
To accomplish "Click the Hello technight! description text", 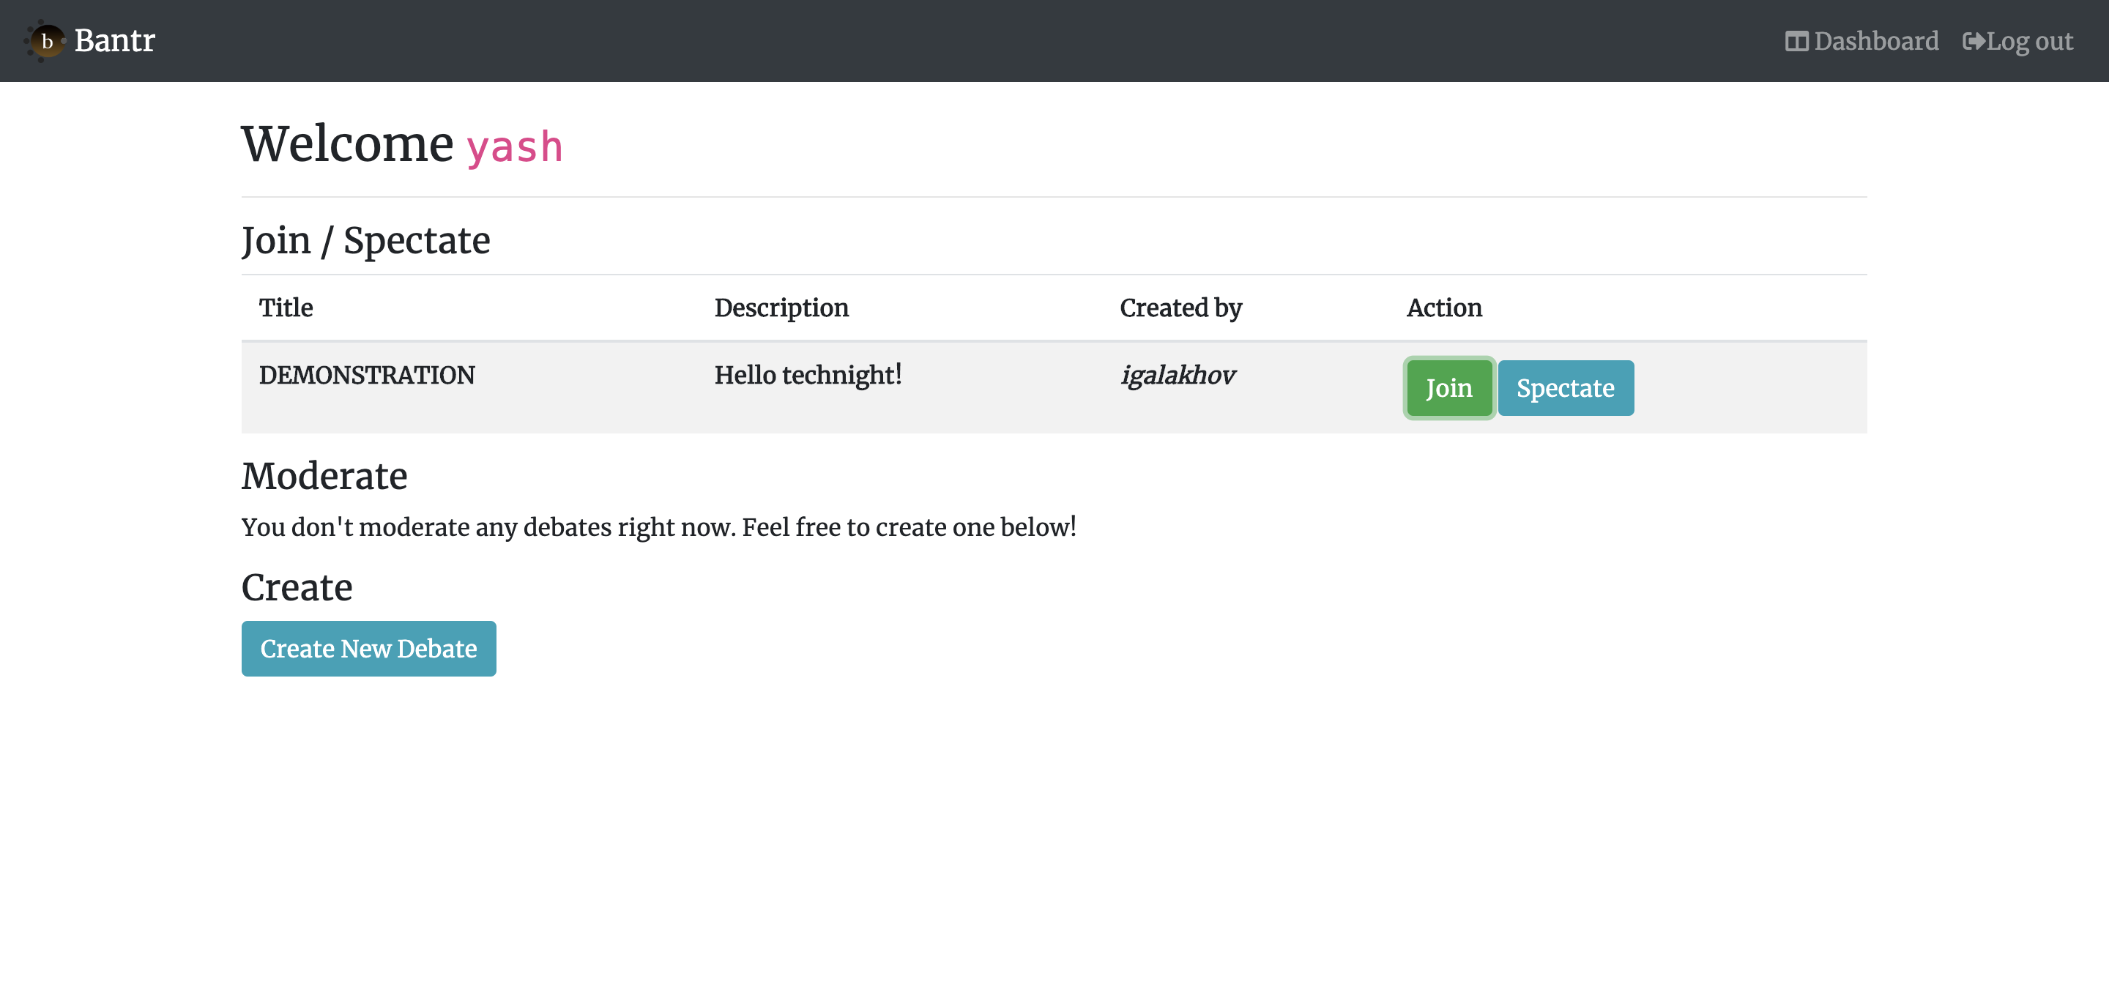I will pyautogui.click(x=807, y=375).
